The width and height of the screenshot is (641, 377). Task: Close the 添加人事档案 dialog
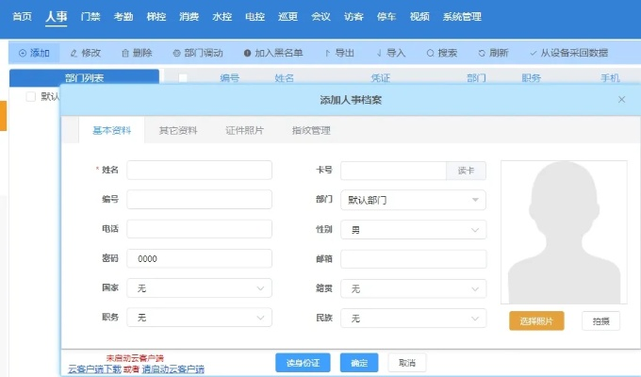621,99
